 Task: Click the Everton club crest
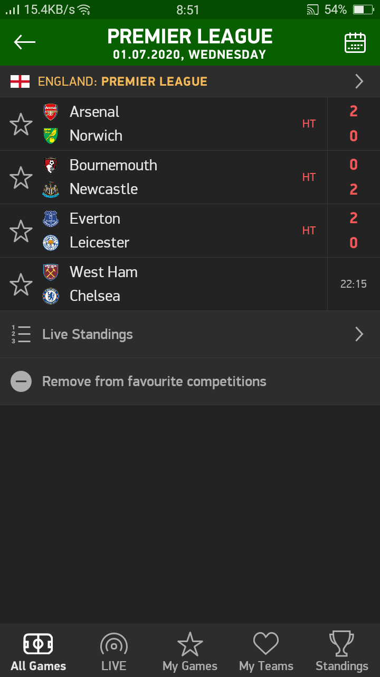click(x=51, y=218)
